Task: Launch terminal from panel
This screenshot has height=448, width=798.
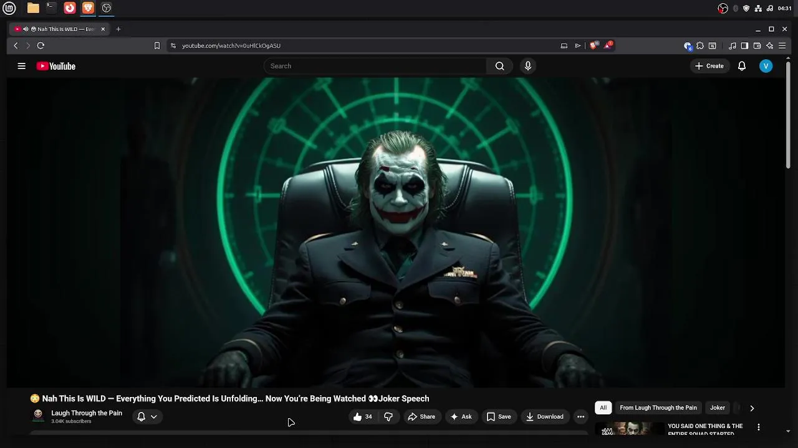Action: tap(51, 8)
